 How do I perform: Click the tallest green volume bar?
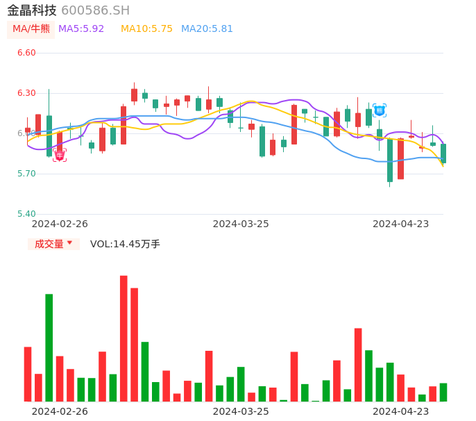point(49,347)
